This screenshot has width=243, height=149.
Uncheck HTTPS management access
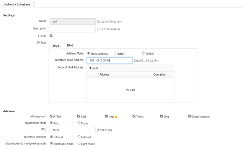51,116
